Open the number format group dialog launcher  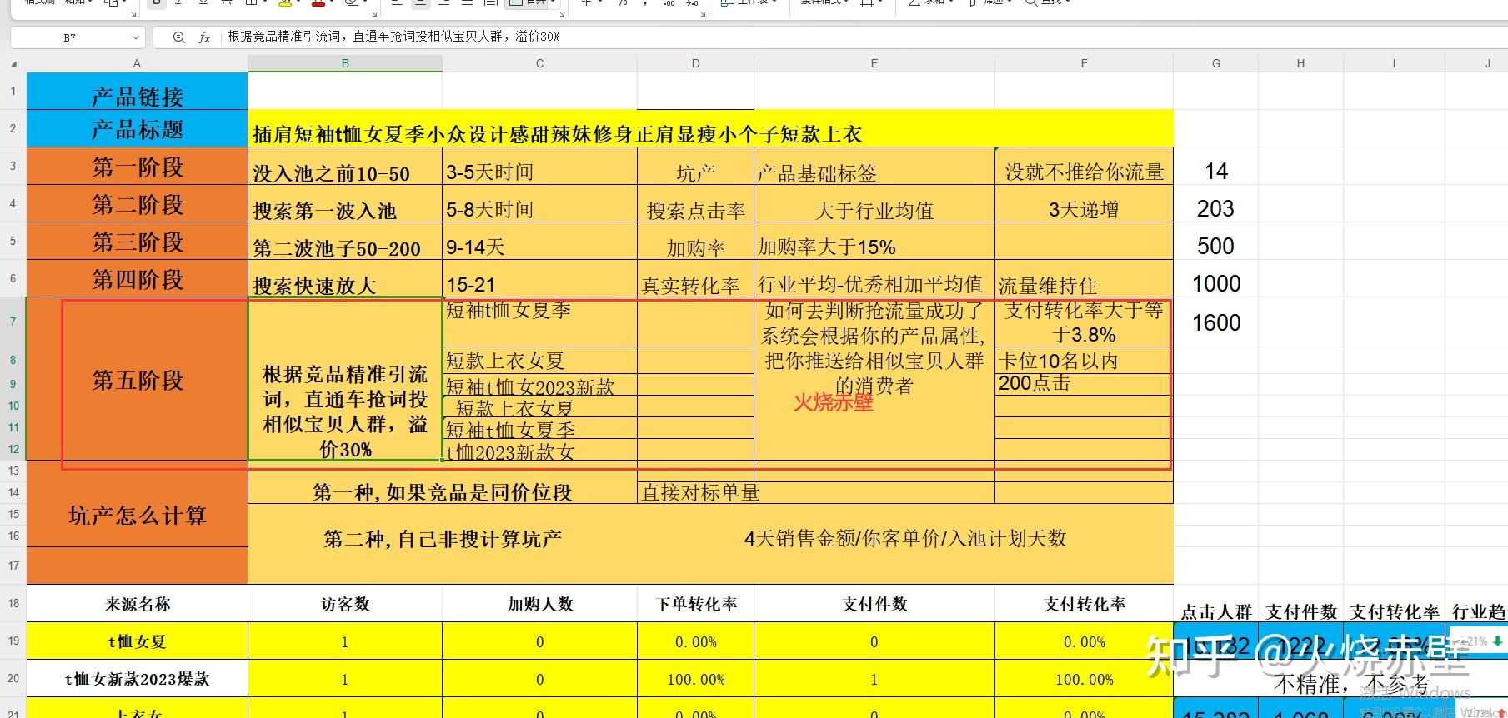[702, 12]
